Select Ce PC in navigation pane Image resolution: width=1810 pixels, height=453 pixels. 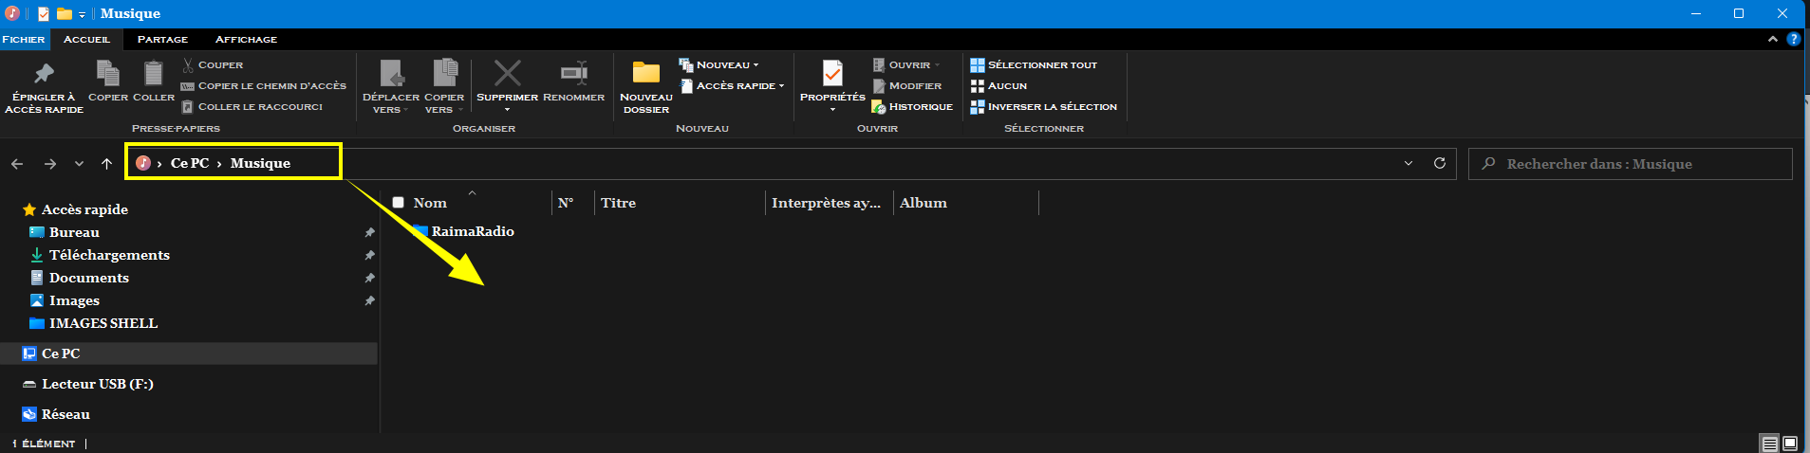[x=61, y=353]
